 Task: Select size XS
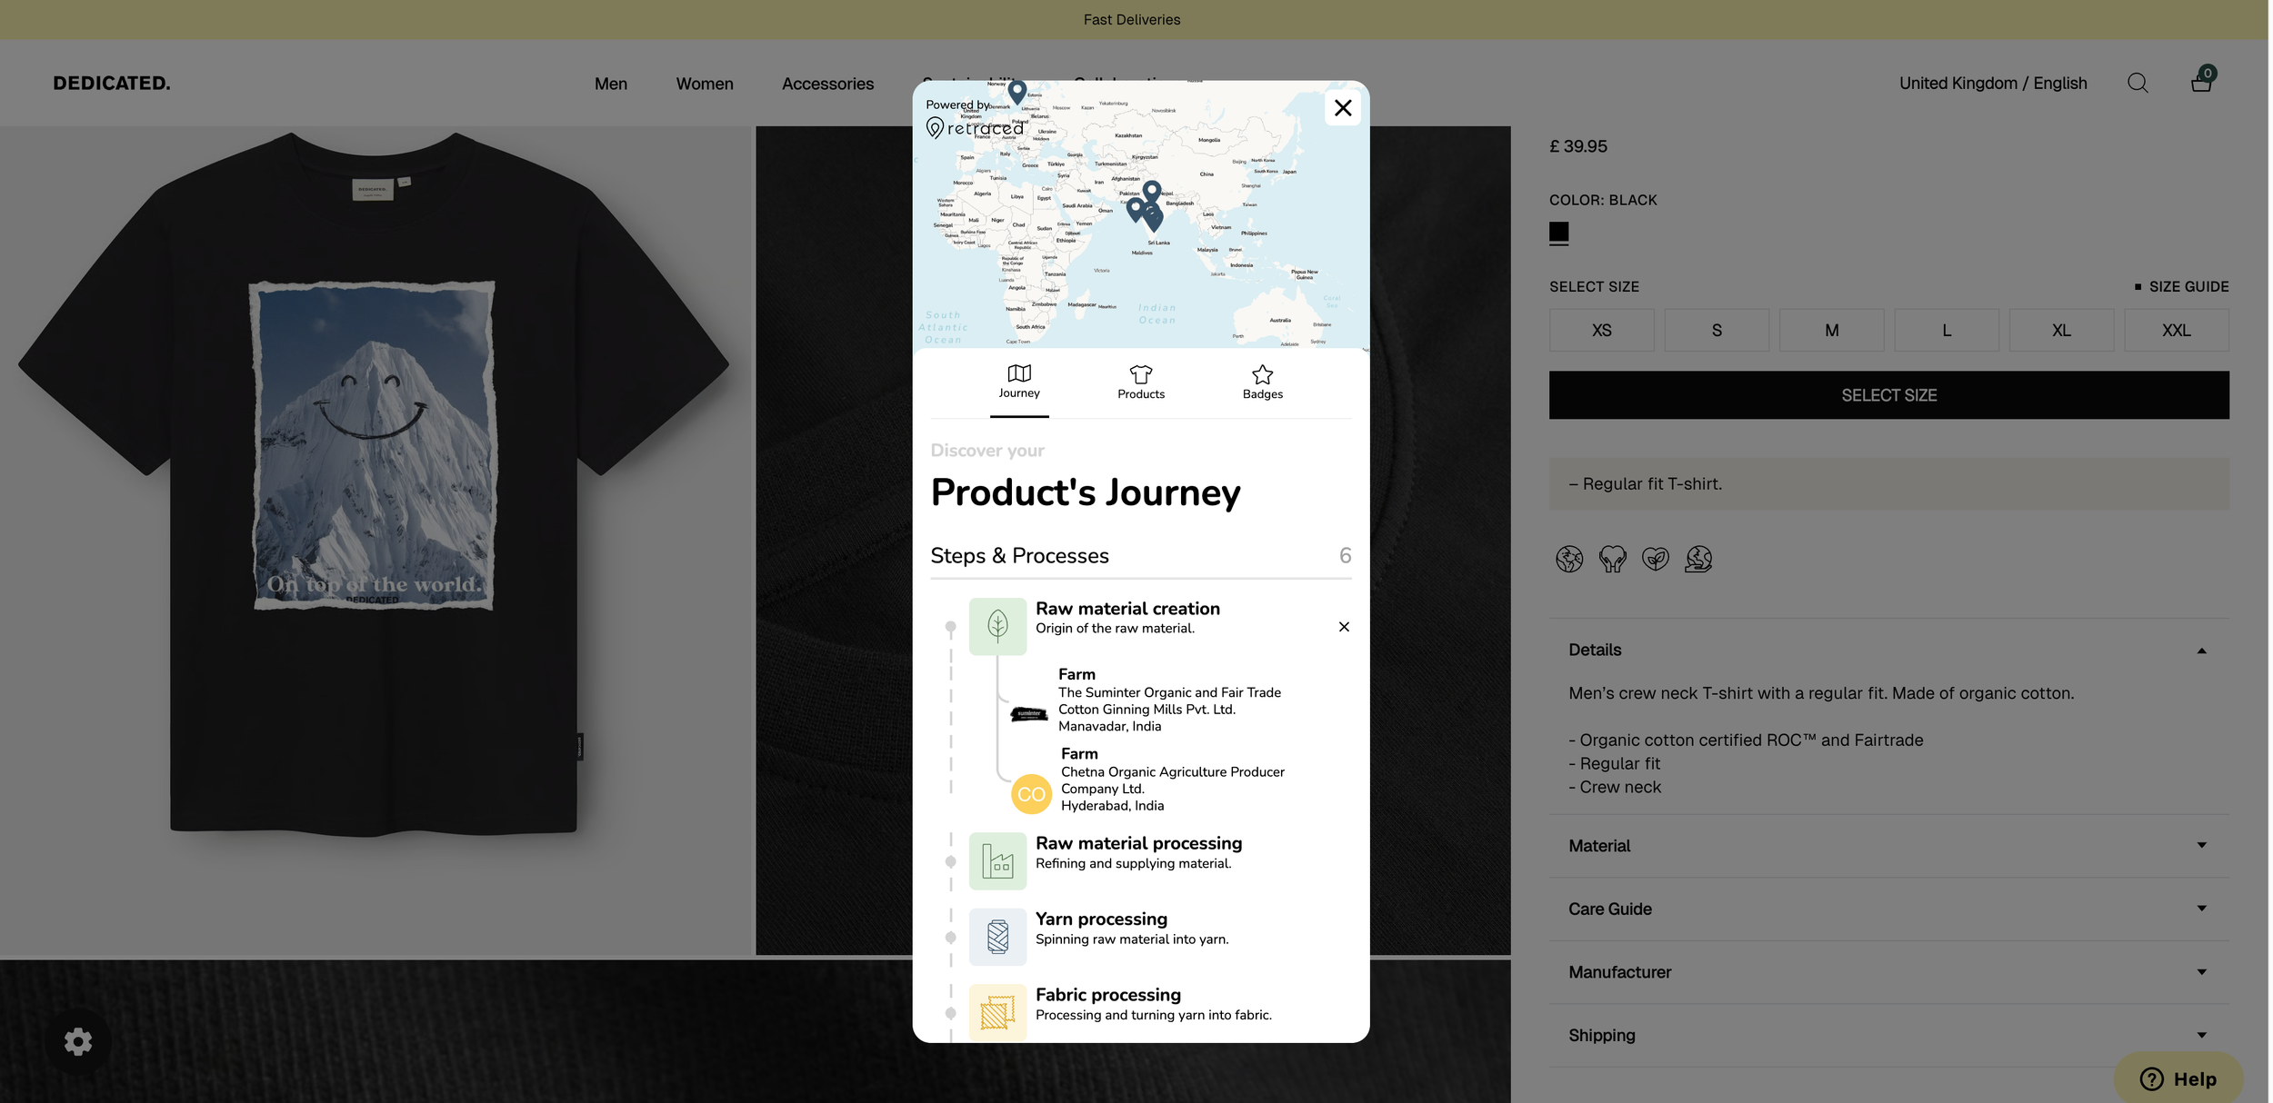tap(1601, 330)
